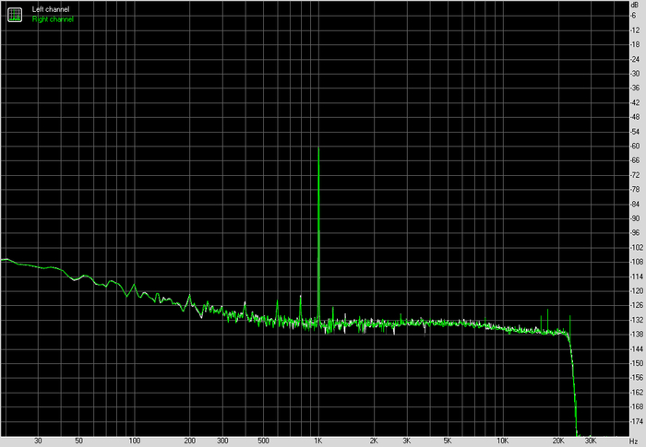Select the Left channel legend label

point(50,9)
